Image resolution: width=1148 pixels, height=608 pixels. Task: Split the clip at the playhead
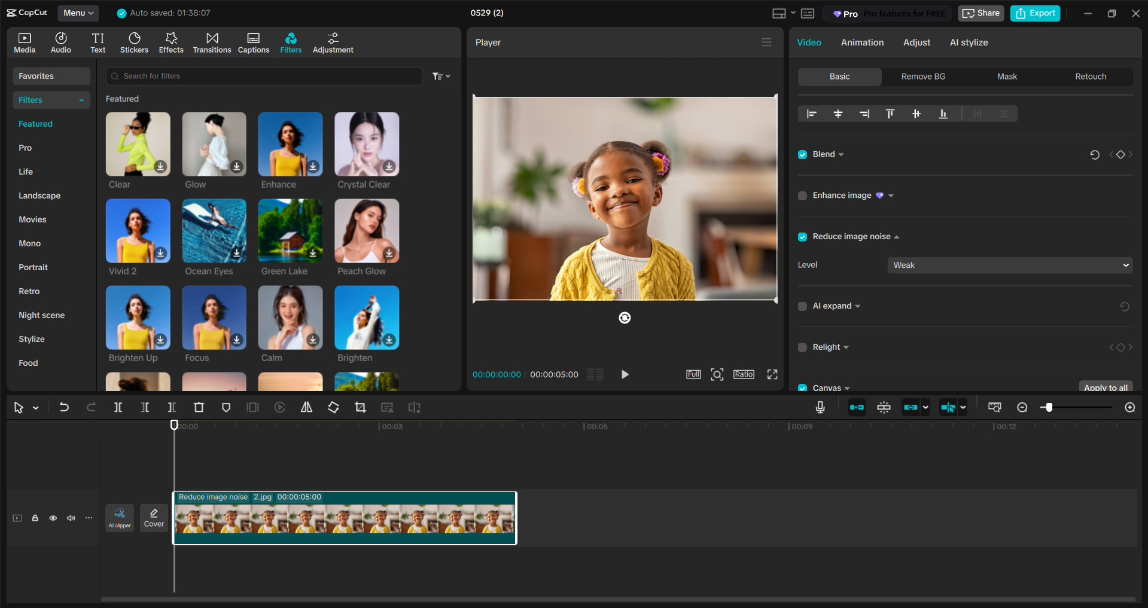118,407
